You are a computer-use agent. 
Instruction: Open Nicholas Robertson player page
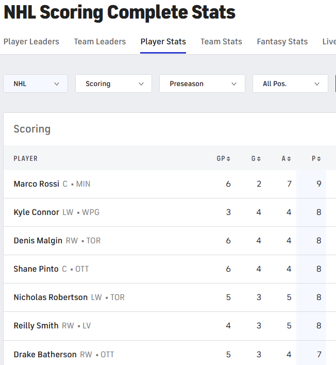(x=51, y=297)
